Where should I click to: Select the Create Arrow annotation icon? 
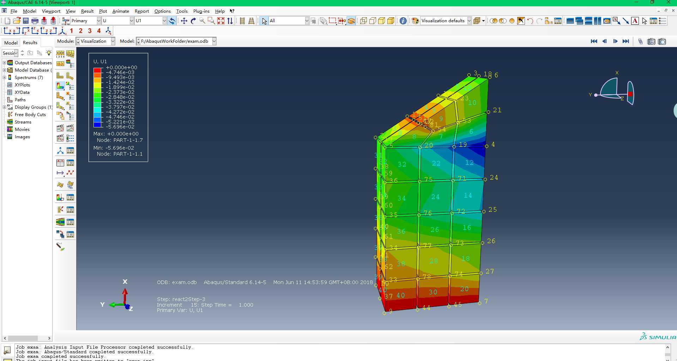coord(625,21)
